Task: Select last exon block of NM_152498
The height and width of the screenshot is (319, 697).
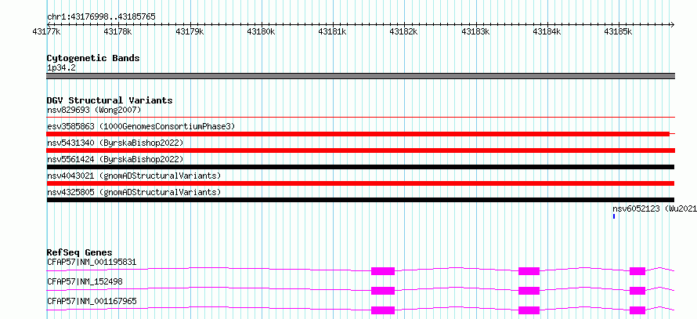Action: [637, 291]
